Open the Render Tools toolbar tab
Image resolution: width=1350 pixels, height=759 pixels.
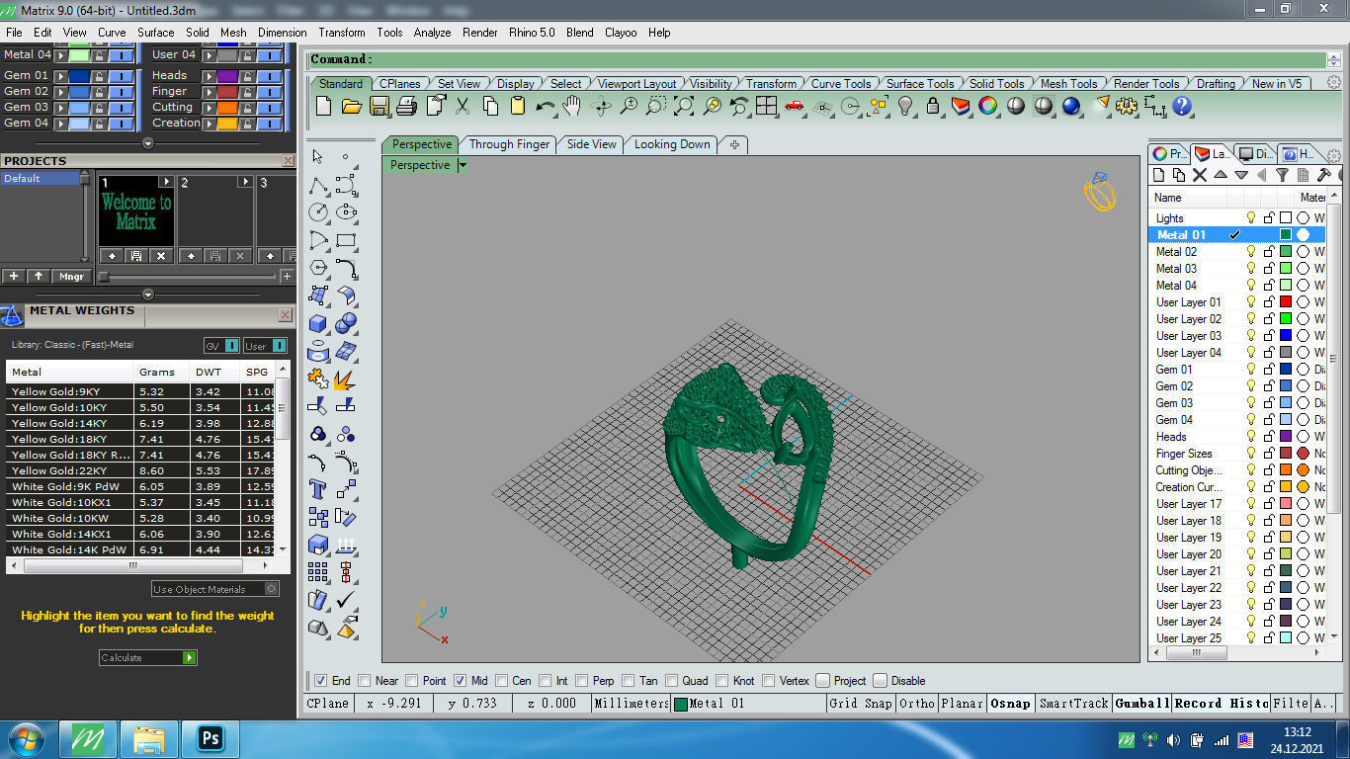(1146, 84)
